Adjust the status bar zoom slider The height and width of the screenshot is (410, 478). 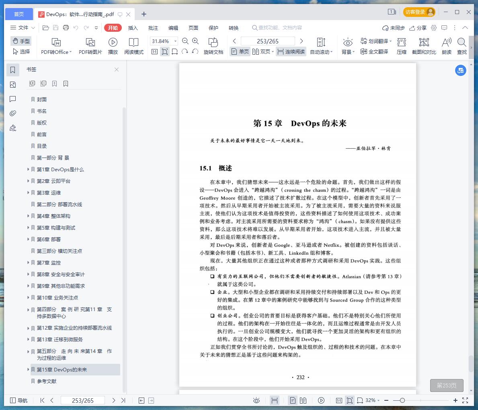pyautogui.click(x=402, y=400)
